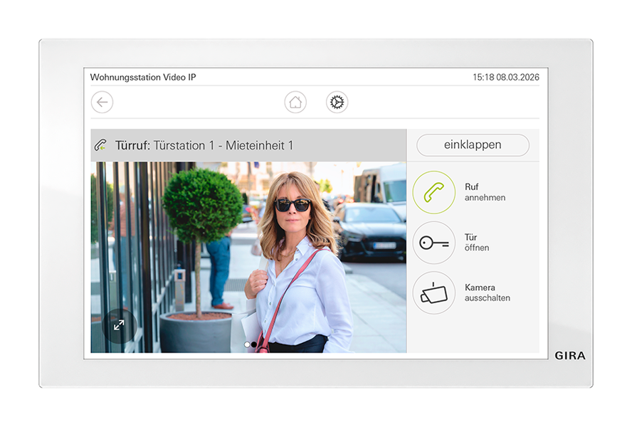Accept the call with green handset icon
The image size is (632, 427).
[433, 192]
